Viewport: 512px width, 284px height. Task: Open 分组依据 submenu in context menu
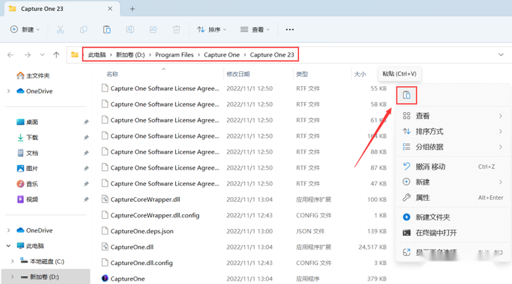tap(453, 147)
